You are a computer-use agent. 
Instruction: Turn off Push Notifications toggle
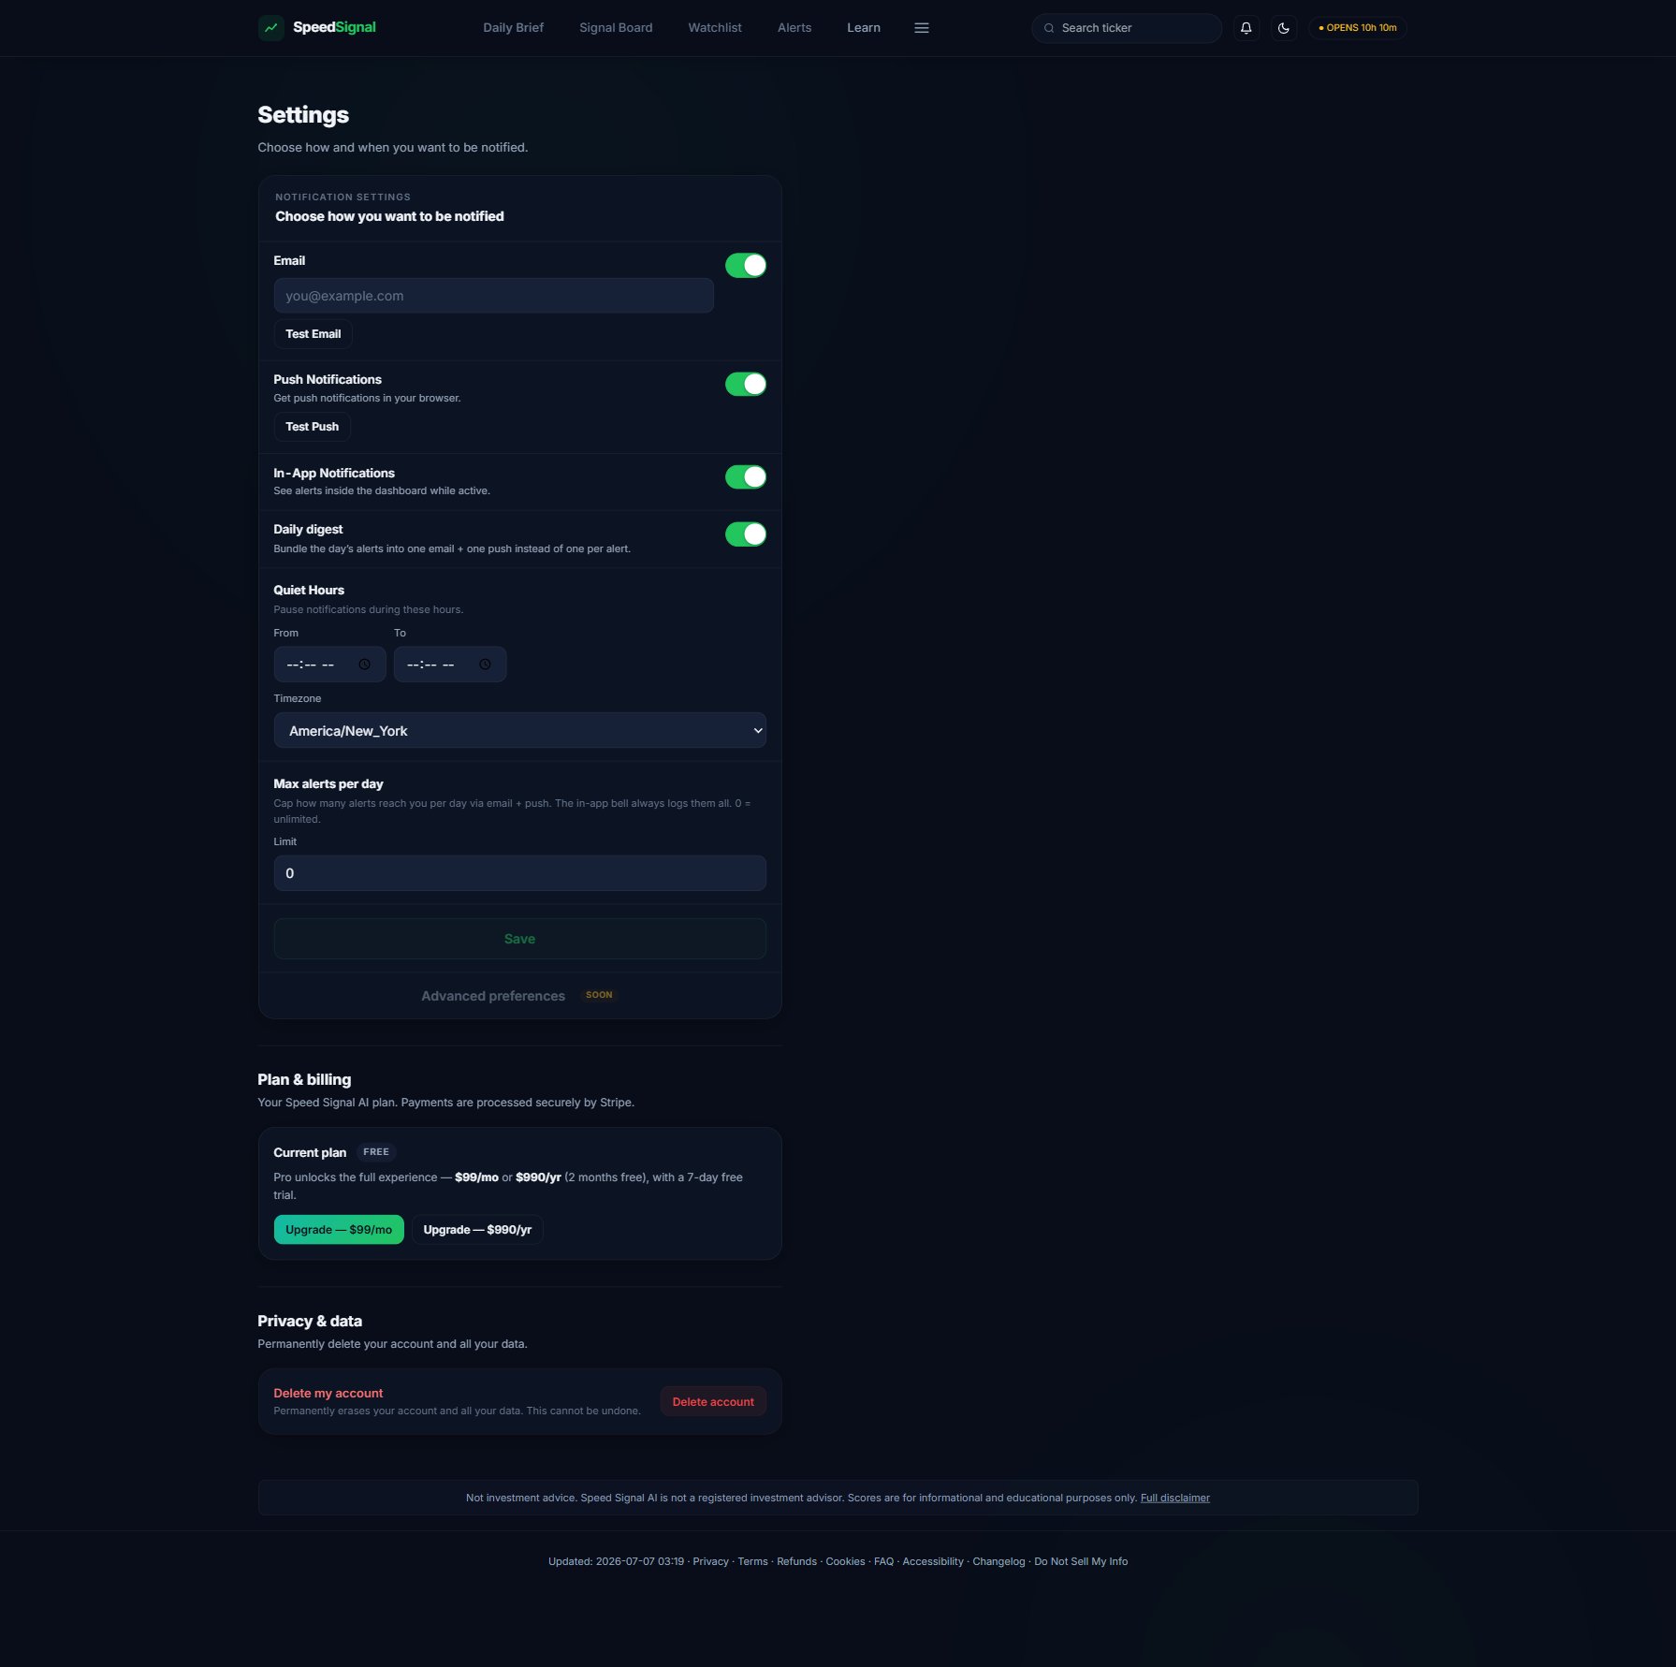pyautogui.click(x=746, y=385)
